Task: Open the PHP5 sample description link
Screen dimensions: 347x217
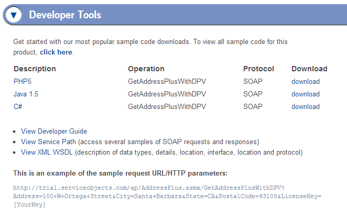Action: pos(23,81)
